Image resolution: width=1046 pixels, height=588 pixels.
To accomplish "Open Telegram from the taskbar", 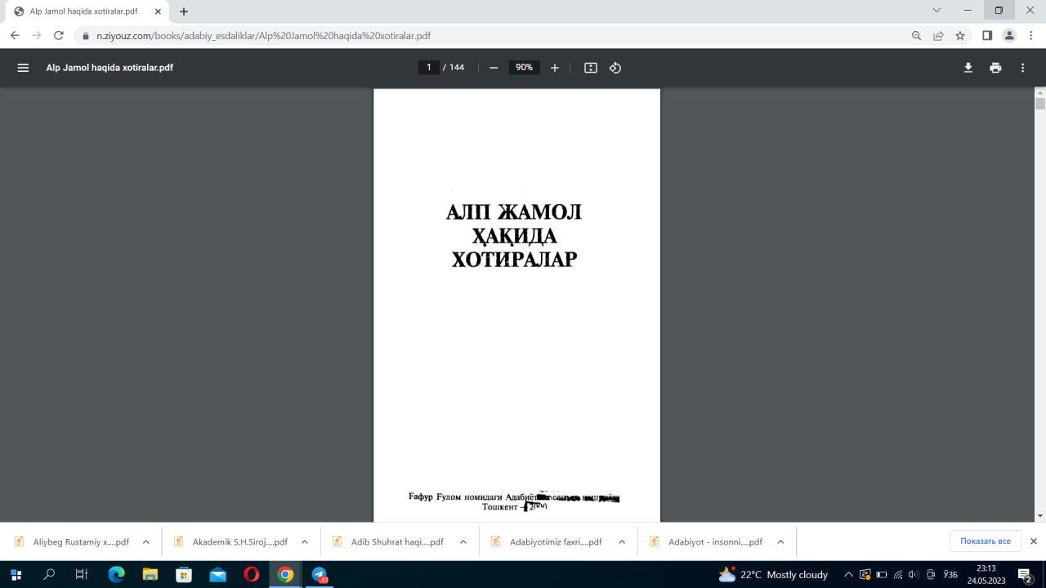I will click(319, 574).
